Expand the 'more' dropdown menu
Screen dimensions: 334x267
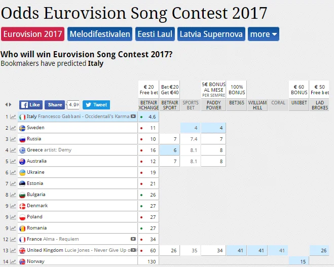coord(264,34)
